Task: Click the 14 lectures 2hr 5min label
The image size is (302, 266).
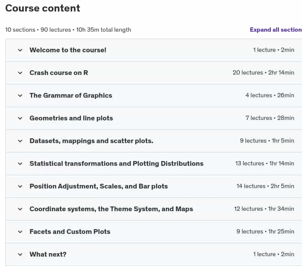Action: coord(265,186)
